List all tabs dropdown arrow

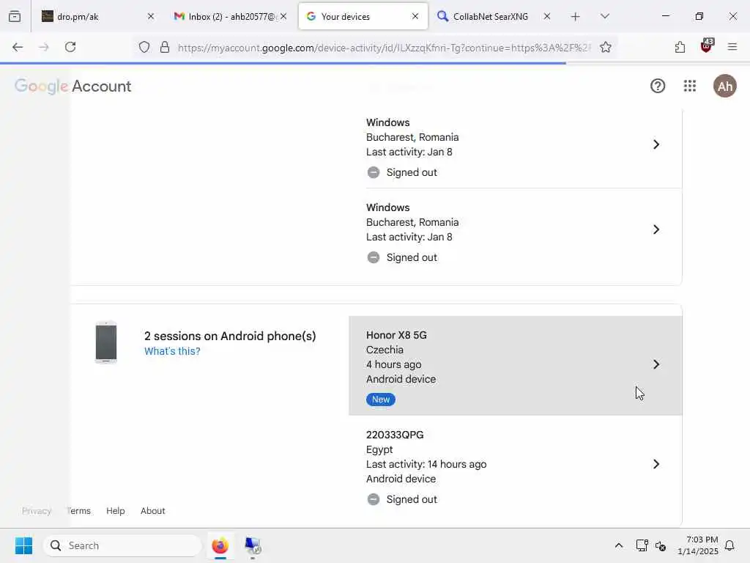[604, 16]
